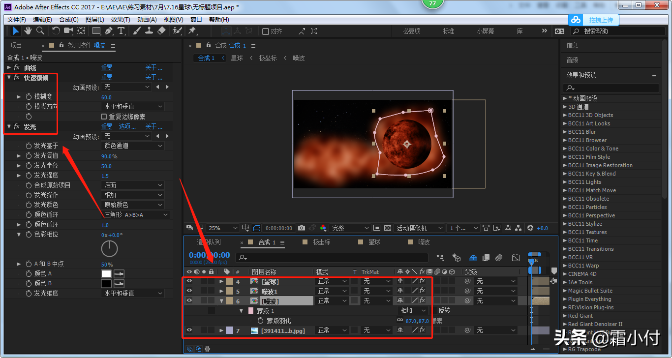This screenshot has height=358, width=672.
Task: Select the Rectangle shape tool
Action: 96,31
